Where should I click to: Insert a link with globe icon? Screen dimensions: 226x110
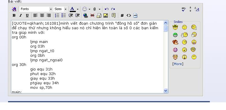click(86, 15)
